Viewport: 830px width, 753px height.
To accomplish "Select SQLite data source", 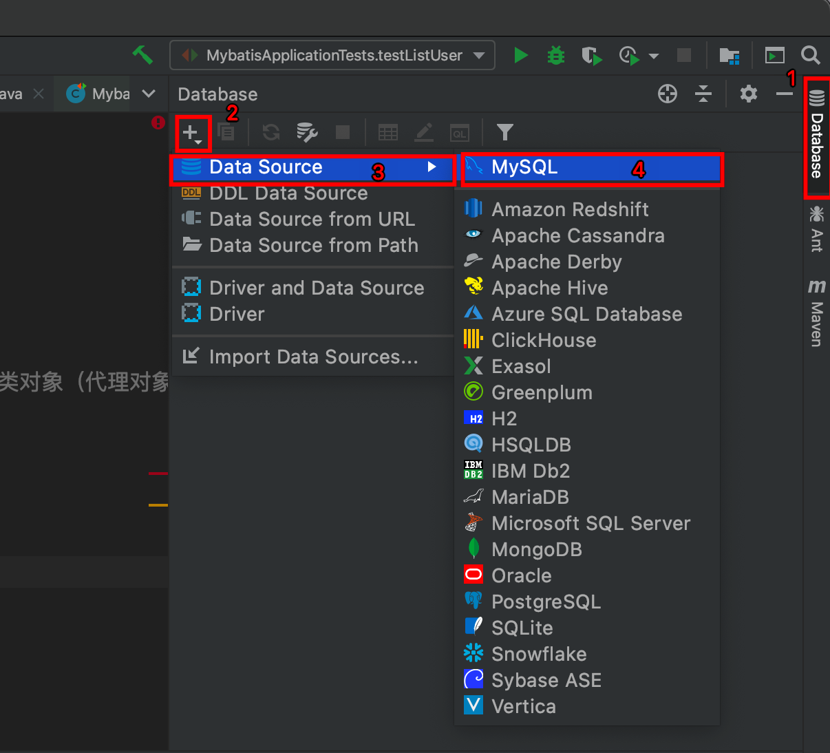I will coord(587,628).
